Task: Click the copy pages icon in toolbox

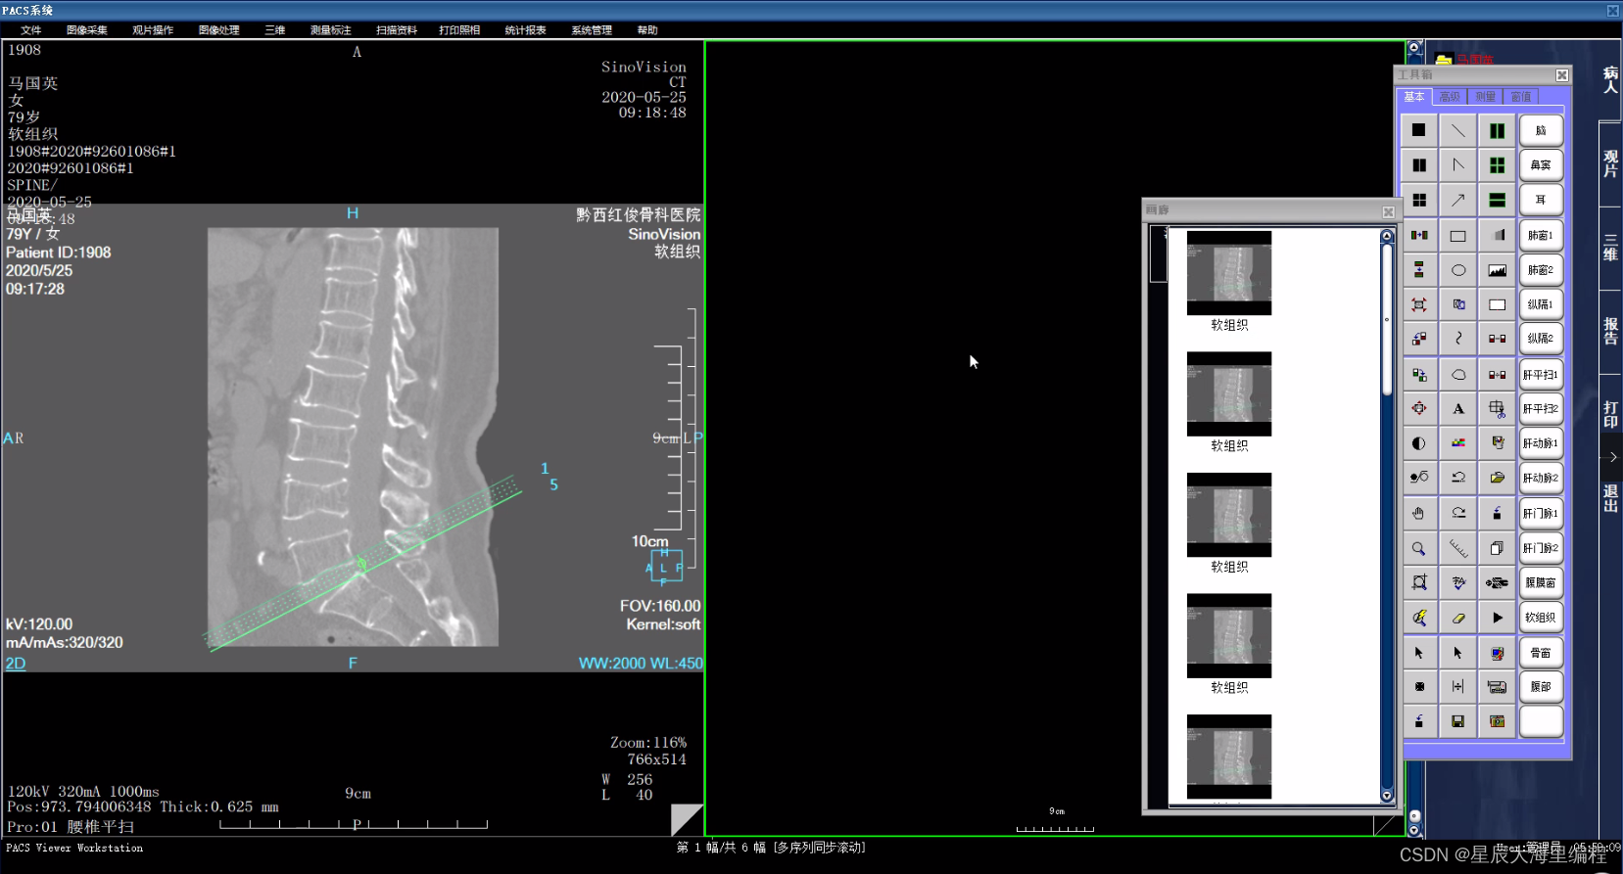Action: [x=1497, y=548]
